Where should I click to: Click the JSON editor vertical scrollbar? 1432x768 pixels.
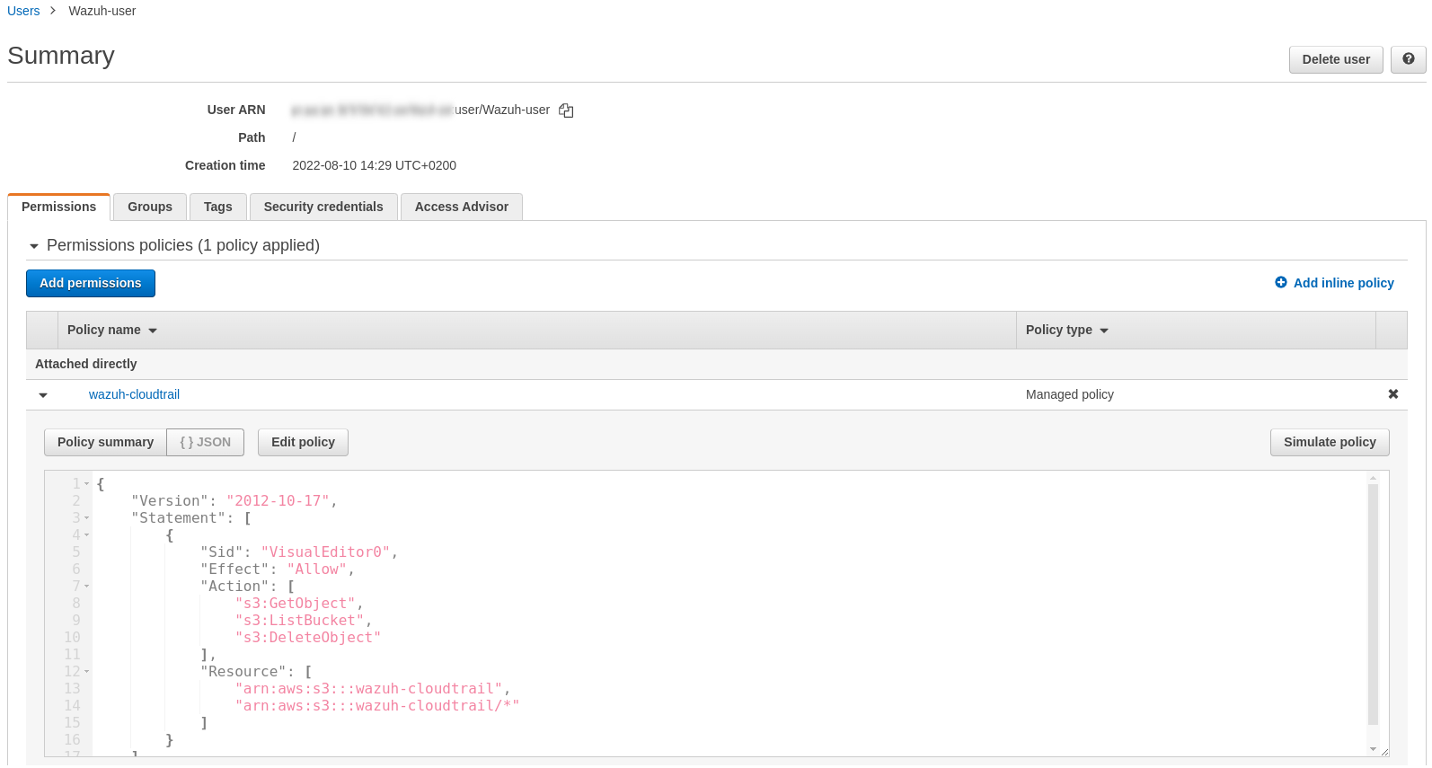click(x=1373, y=604)
